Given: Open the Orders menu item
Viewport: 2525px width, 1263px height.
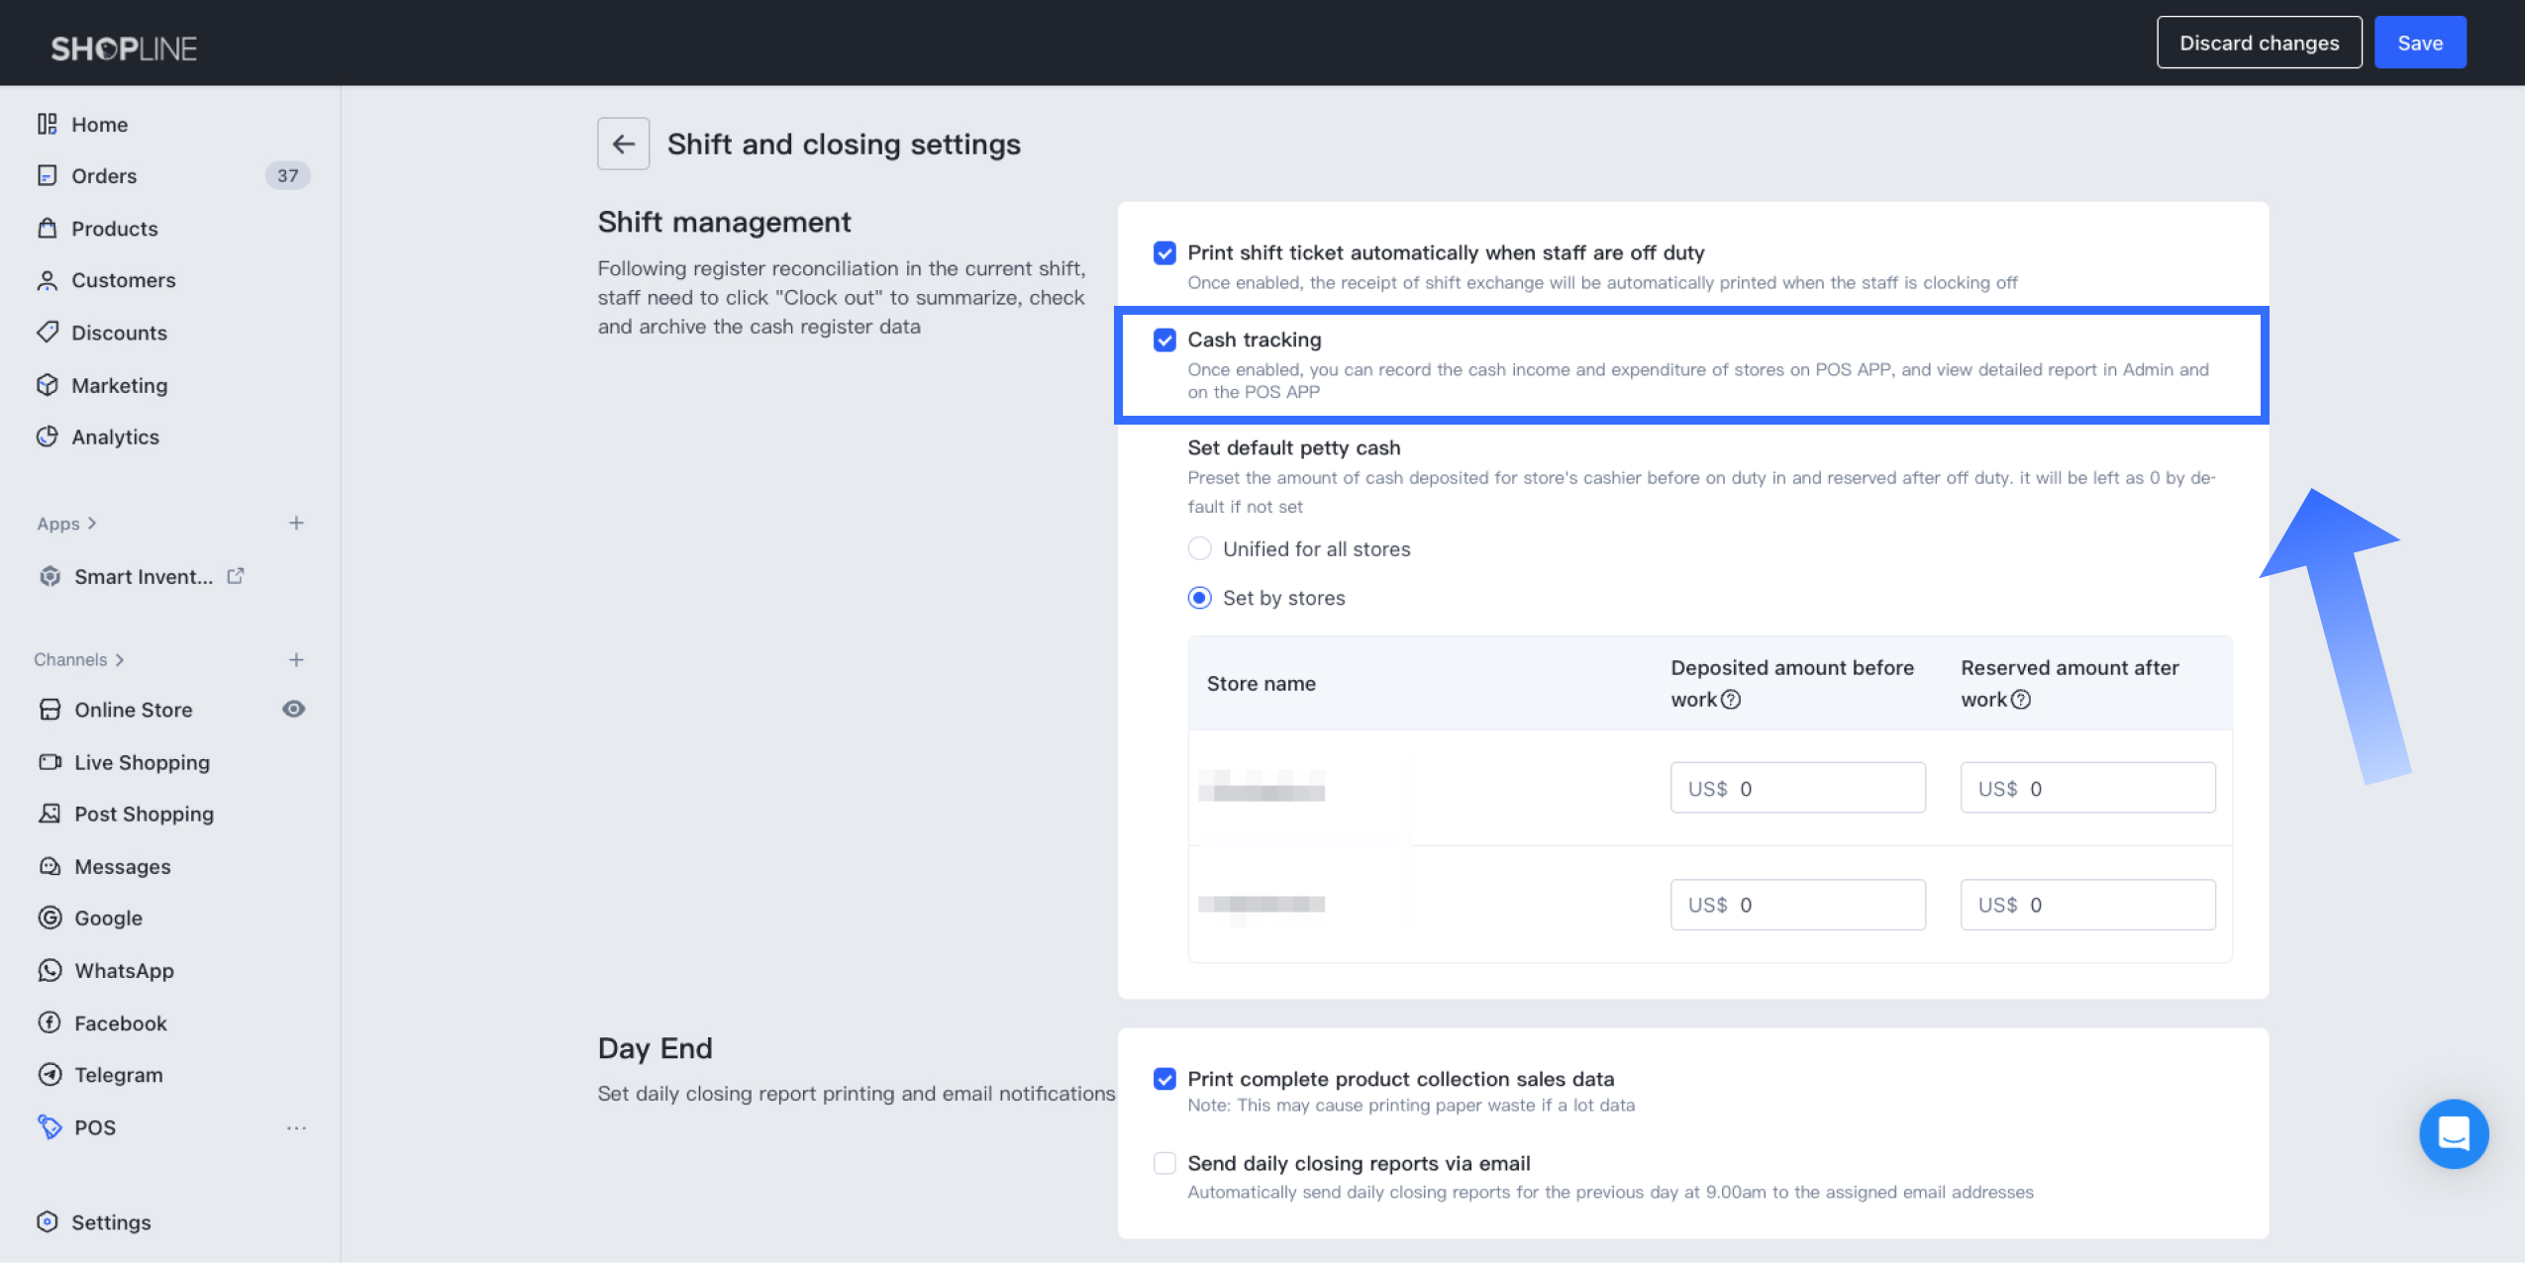Looking at the screenshot, I should click(x=104, y=176).
